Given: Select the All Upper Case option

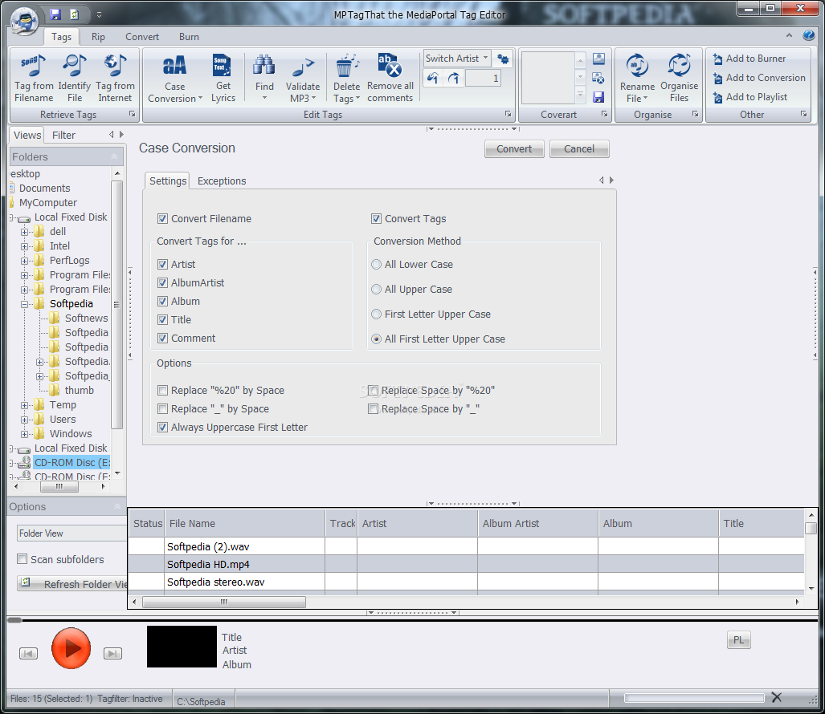Looking at the screenshot, I should [x=376, y=289].
